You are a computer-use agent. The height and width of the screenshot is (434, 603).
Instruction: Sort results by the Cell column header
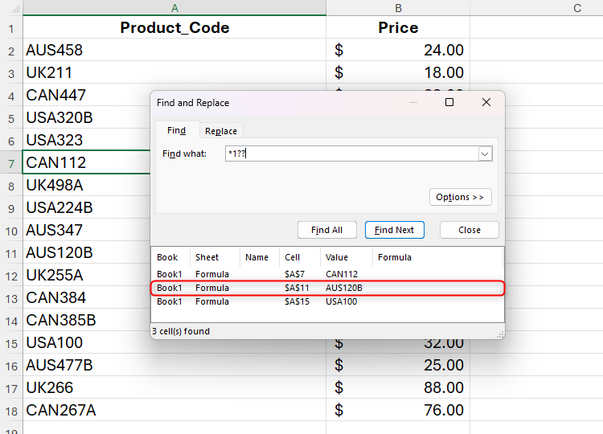tap(293, 257)
